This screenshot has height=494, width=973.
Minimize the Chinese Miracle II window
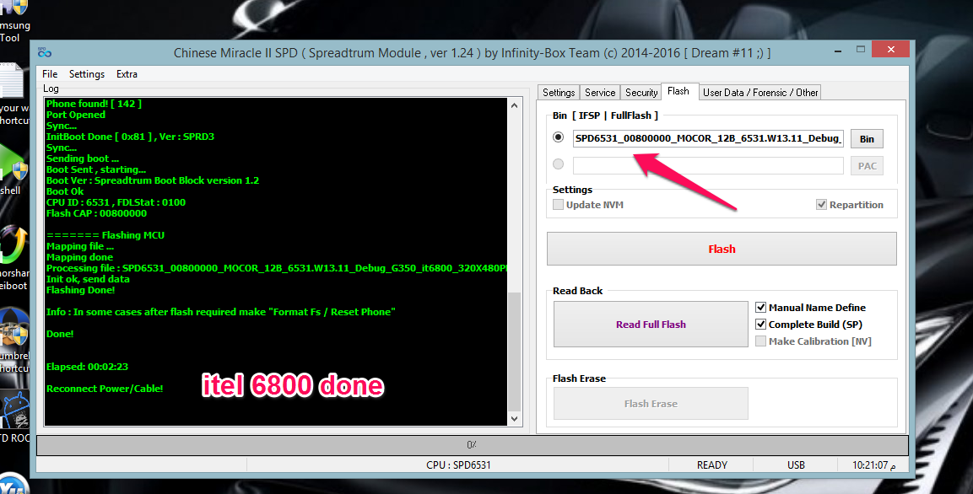click(x=838, y=51)
